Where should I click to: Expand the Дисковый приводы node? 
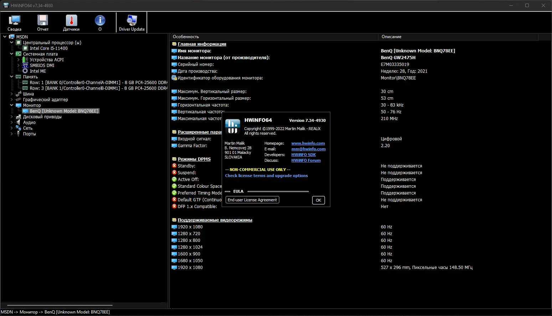[11, 117]
